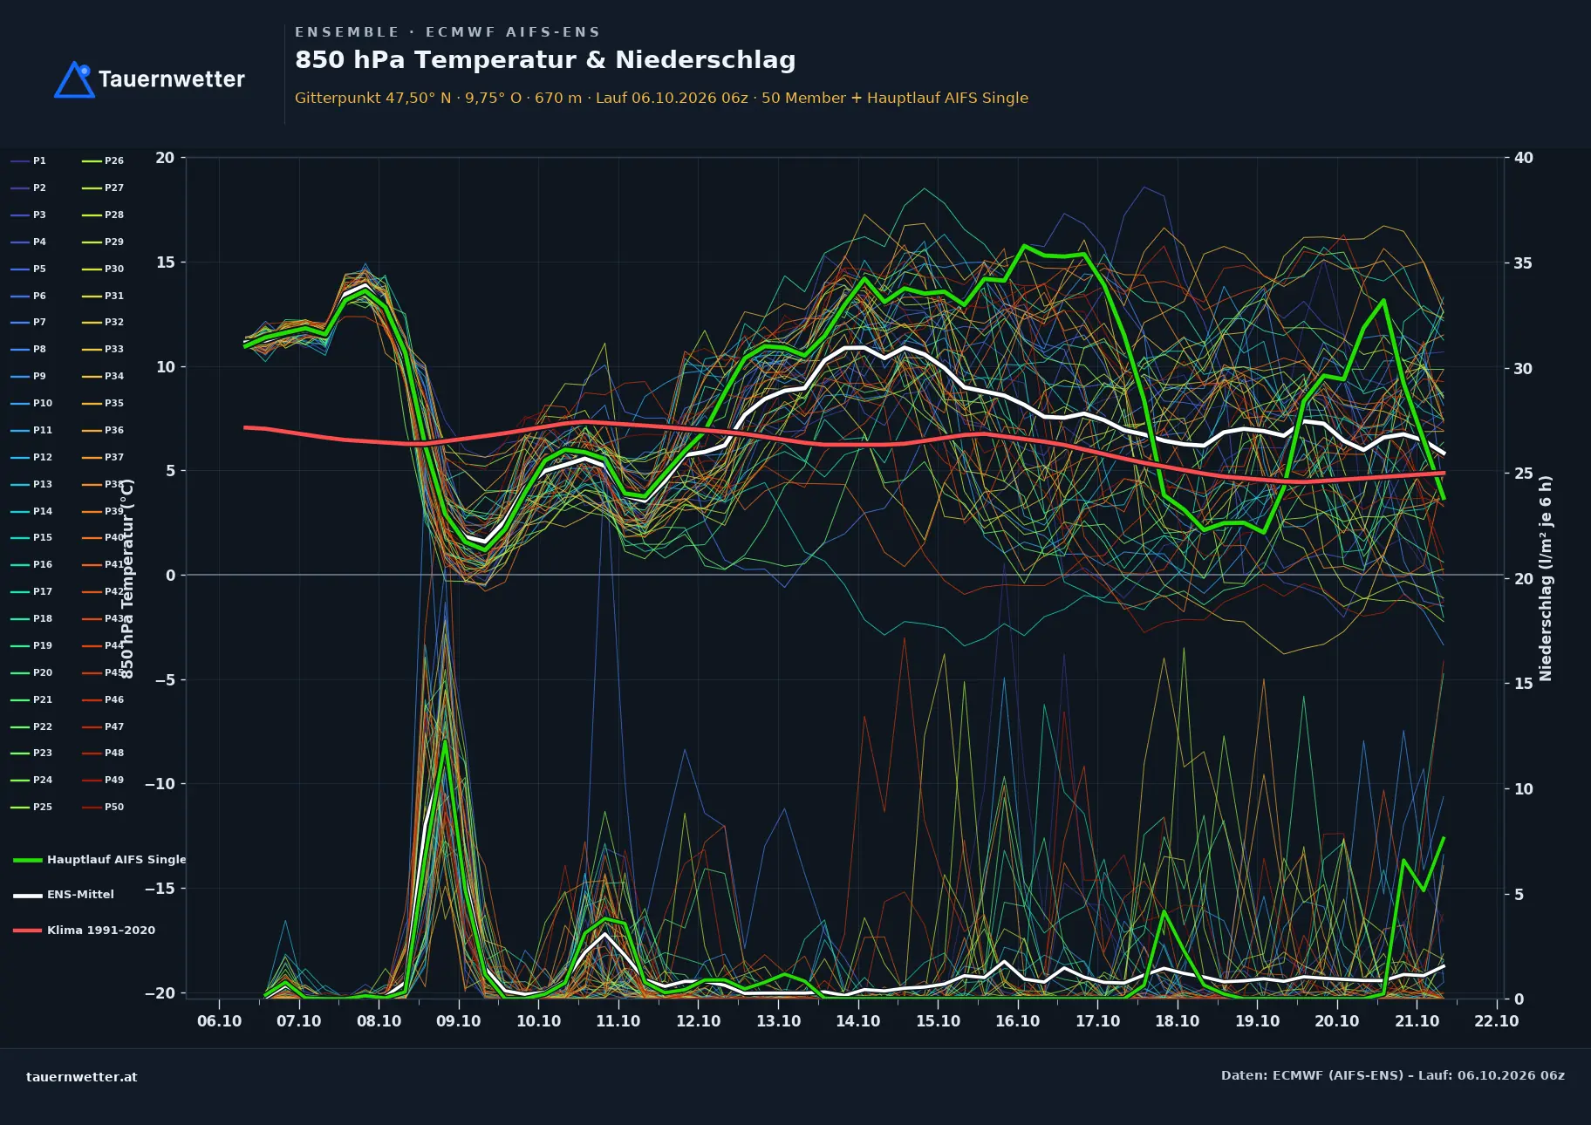Select the P25 legend entry

(x=31, y=807)
